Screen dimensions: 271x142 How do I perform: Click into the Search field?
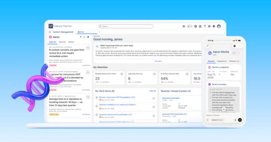point(126,26)
